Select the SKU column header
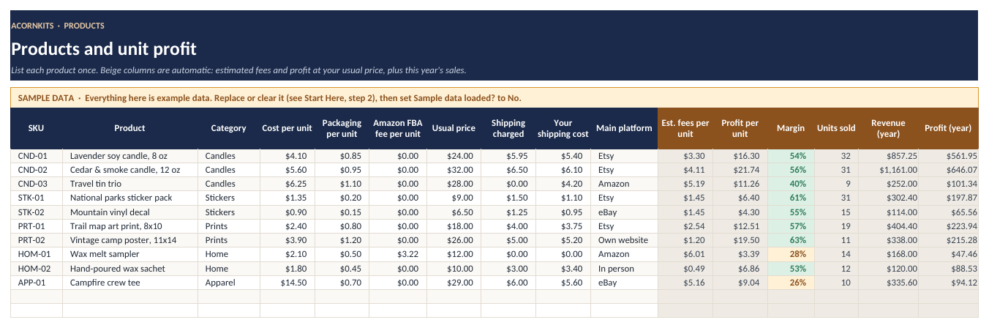Viewport: 989px width, 328px height. point(37,128)
